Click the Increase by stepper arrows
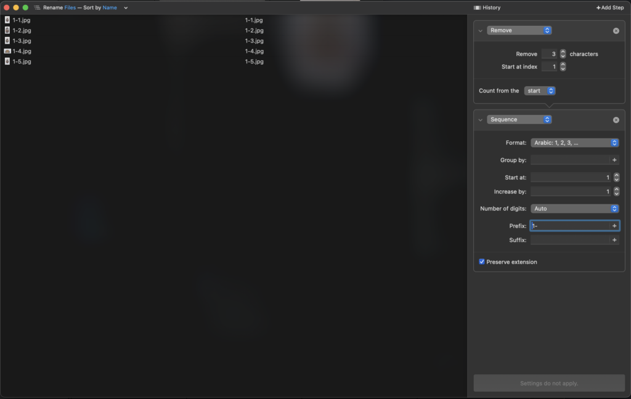631x399 pixels. [616, 191]
